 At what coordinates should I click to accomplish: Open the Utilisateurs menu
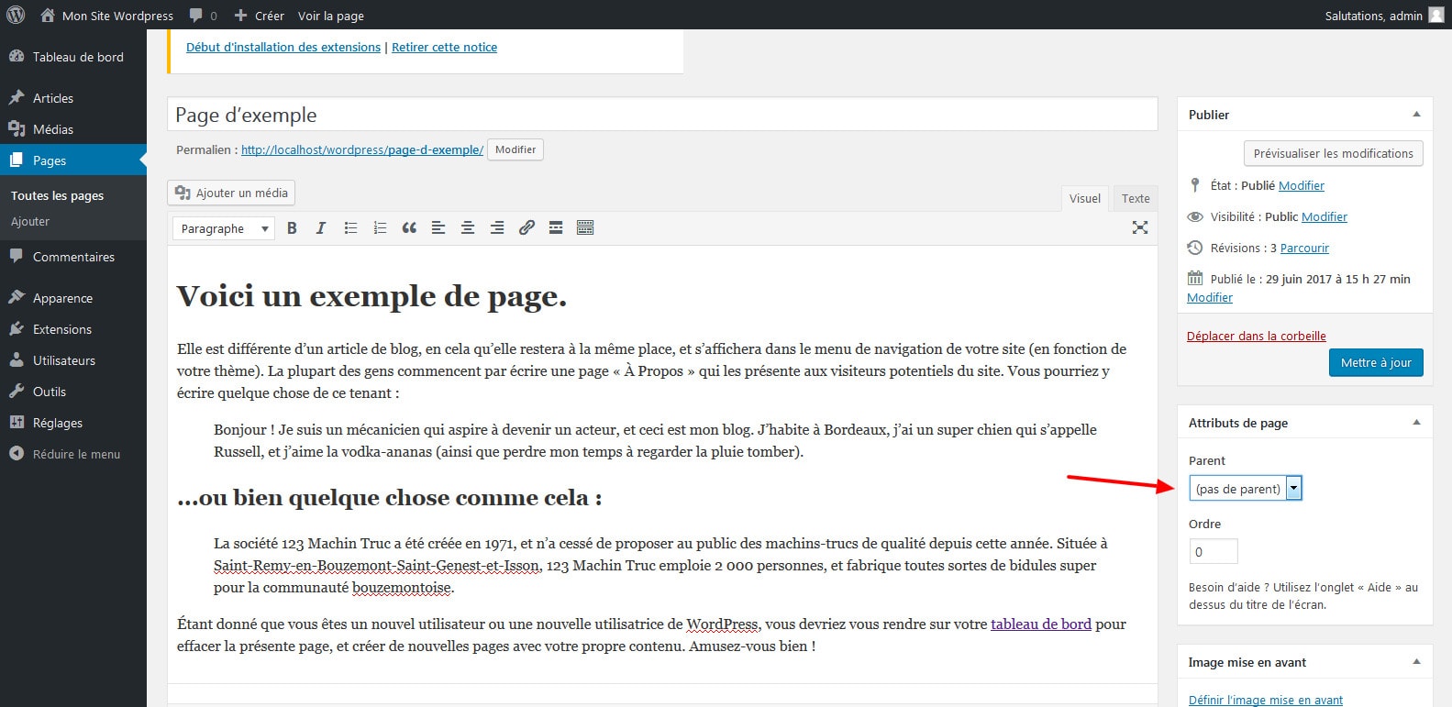pyautogui.click(x=73, y=360)
